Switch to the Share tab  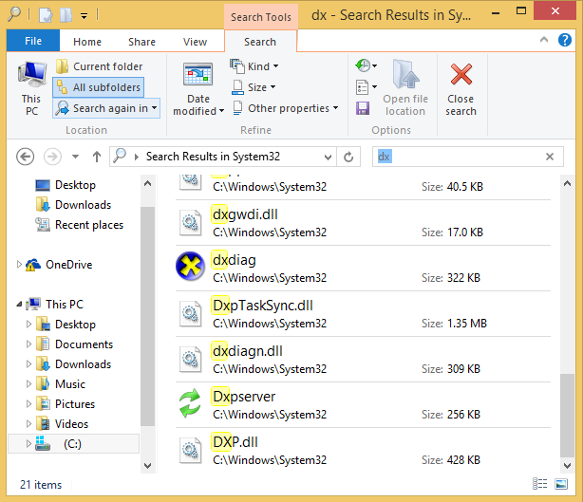point(141,42)
